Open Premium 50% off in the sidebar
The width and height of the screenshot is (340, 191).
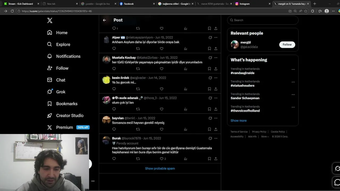(68, 127)
